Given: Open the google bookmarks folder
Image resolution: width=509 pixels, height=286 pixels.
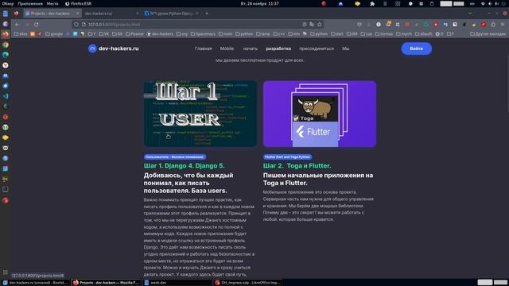Looking at the screenshot, I should coord(54,33).
